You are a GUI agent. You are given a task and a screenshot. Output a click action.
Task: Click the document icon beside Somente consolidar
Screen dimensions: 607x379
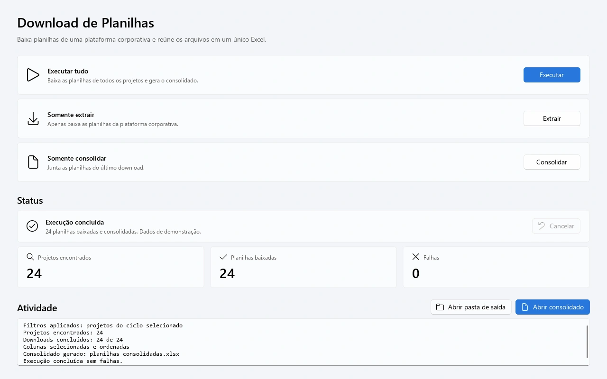click(x=33, y=162)
